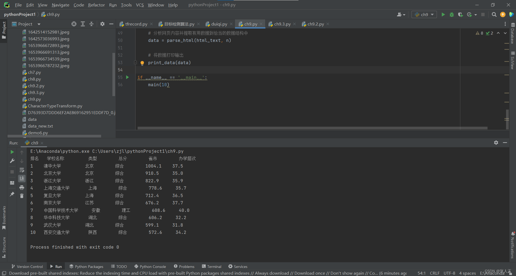Screen dimensions: 516x276
Task: Open editor tabs more options menu
Action: click(505, 24)
